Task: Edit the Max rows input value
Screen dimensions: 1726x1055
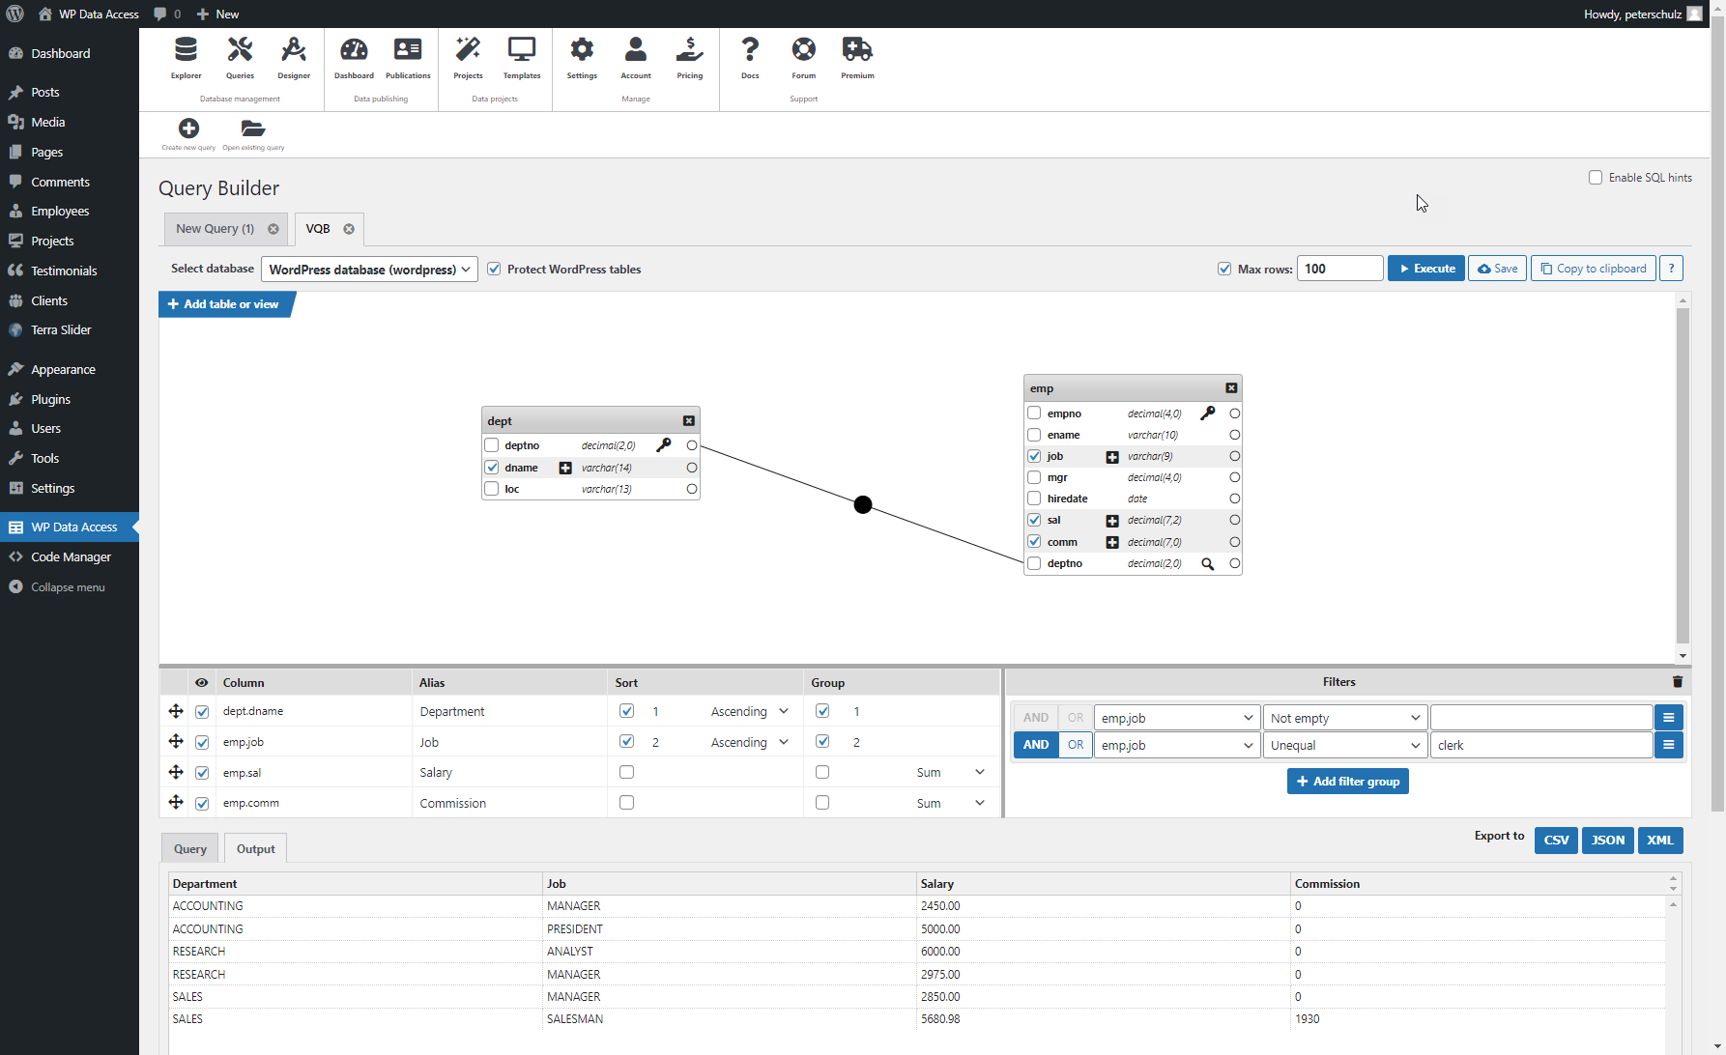Action: pos(1340,268)
